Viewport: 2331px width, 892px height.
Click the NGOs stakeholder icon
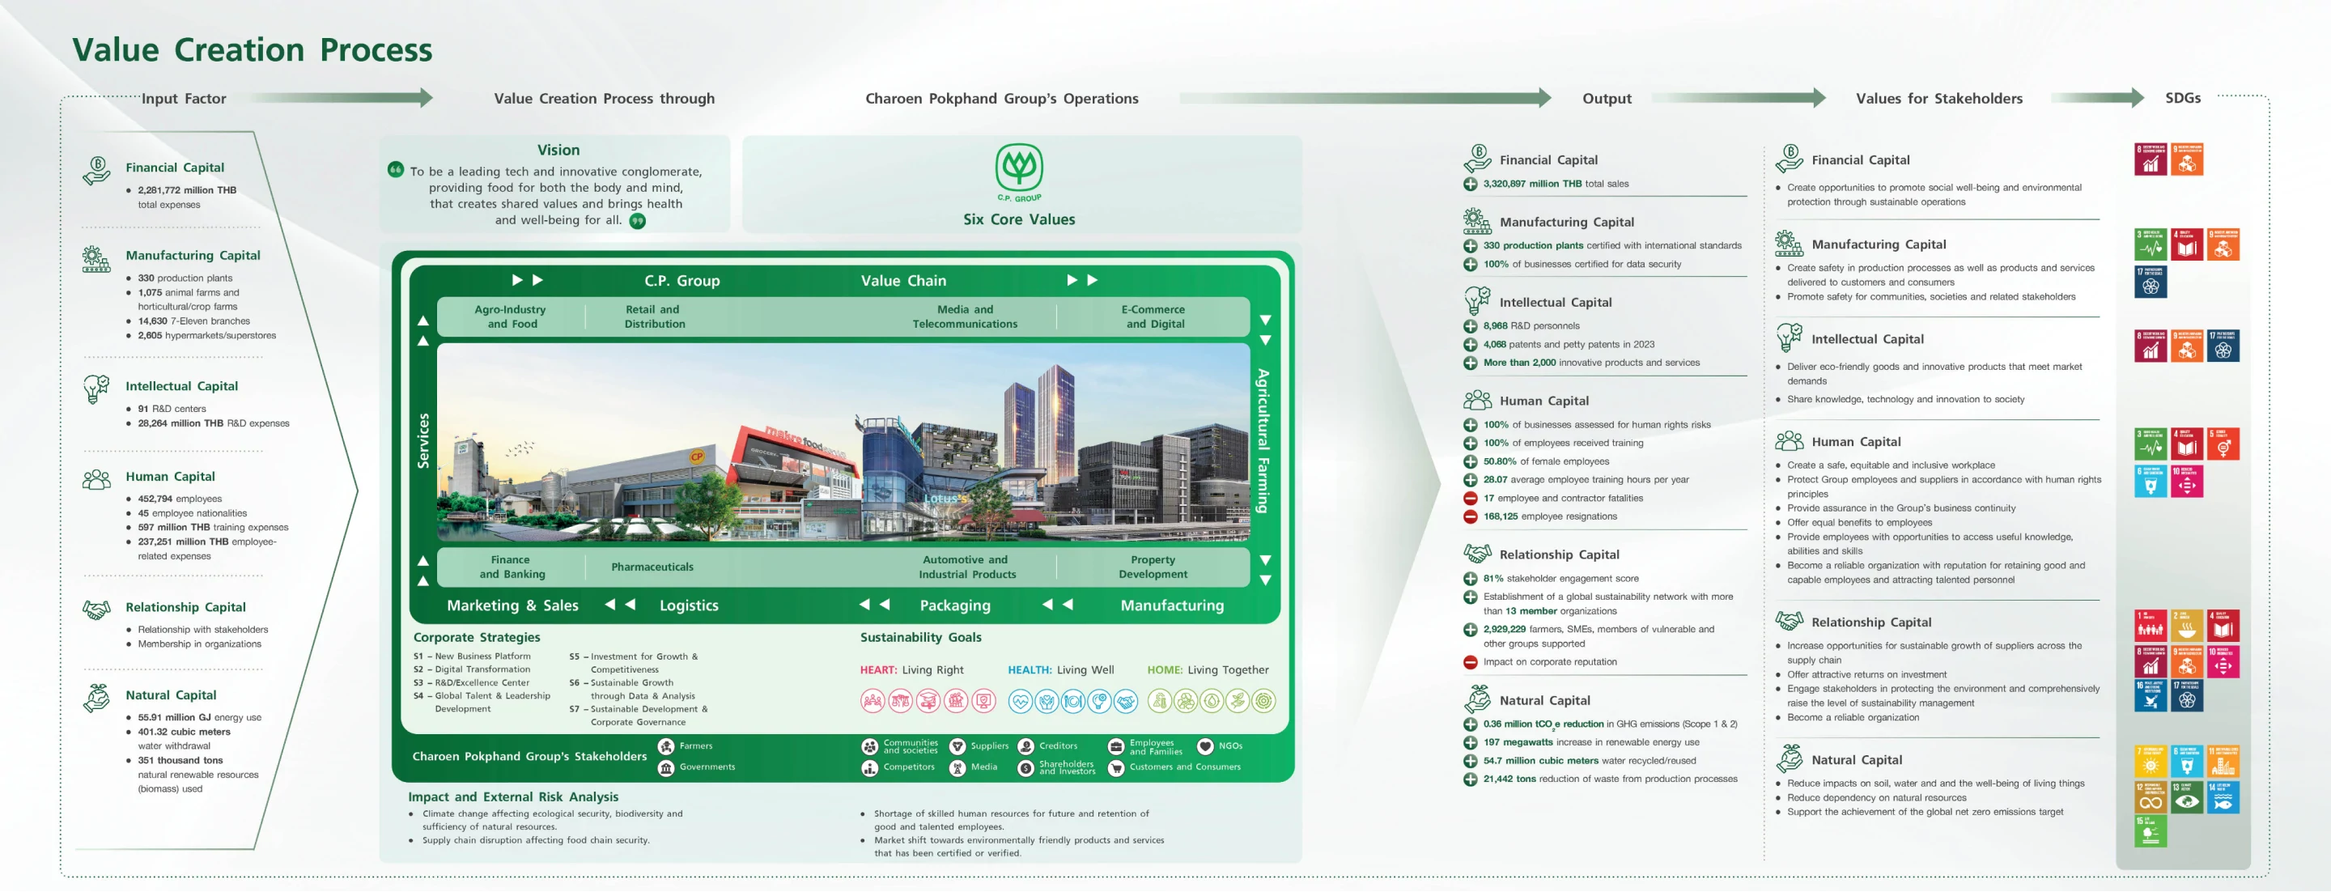(1205, 746)
